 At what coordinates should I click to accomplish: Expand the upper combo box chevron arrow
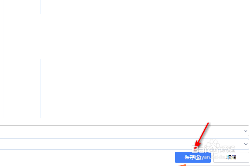coord(245,131)
